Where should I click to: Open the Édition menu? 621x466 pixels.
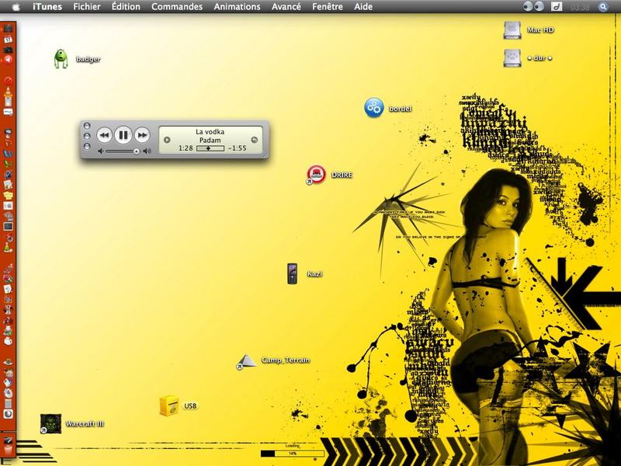[x=126, y=7]
